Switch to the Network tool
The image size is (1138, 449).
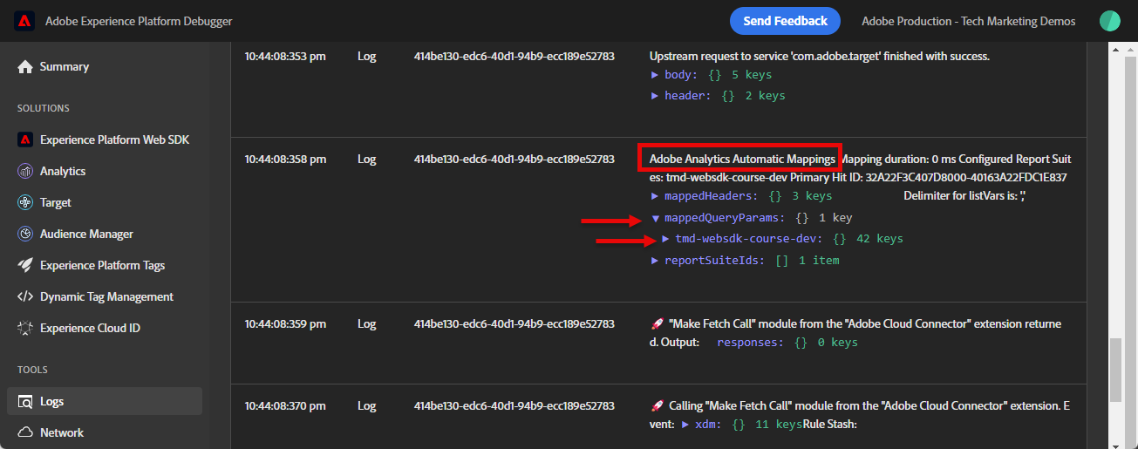pyautogui.click(x=62, y=432)
